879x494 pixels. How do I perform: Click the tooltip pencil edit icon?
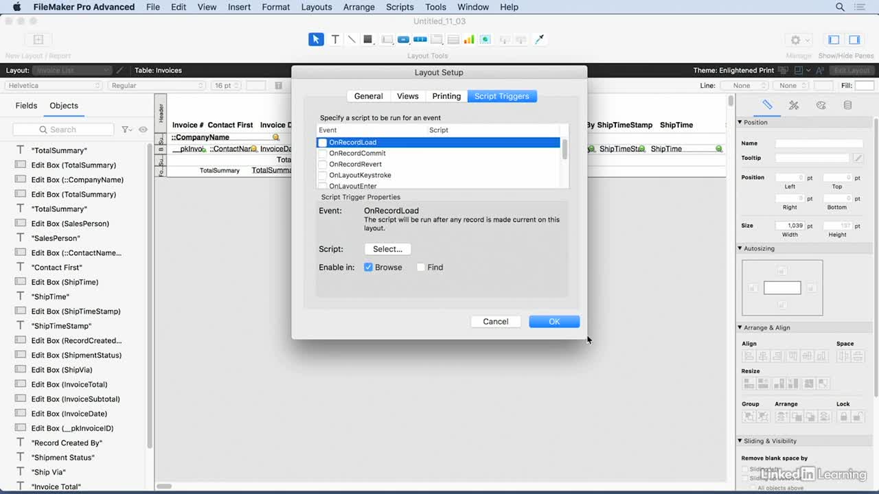858,158
